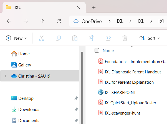Click the Paste clipboard icon
The image size is (167, 124).
pyautogui.click(x=75, y=38)
